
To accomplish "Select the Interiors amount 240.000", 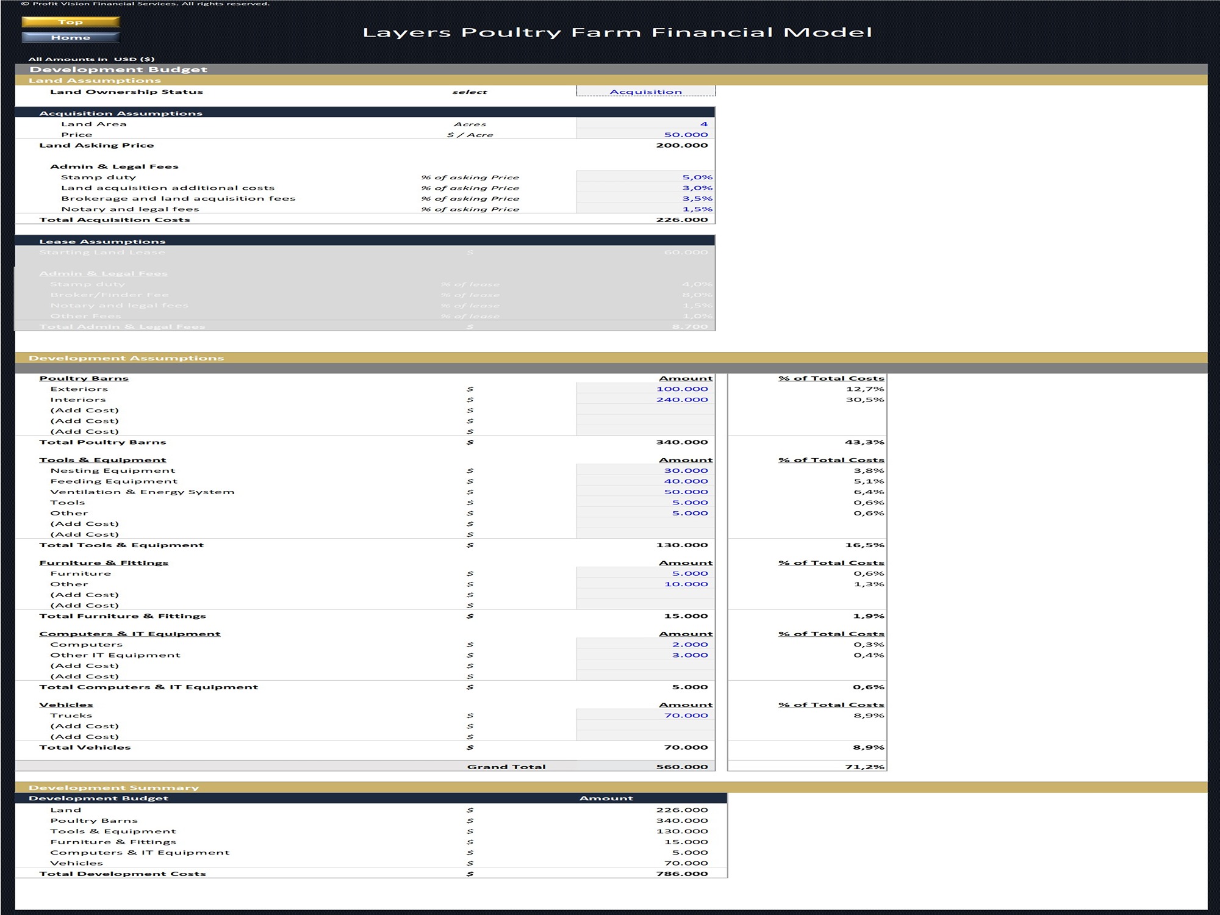I will tap(645, 400).
